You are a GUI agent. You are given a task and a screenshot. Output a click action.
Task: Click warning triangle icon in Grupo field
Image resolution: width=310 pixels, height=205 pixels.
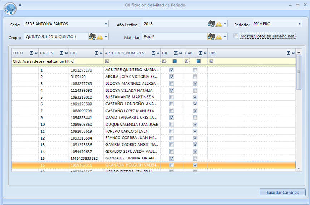(100, 37)
